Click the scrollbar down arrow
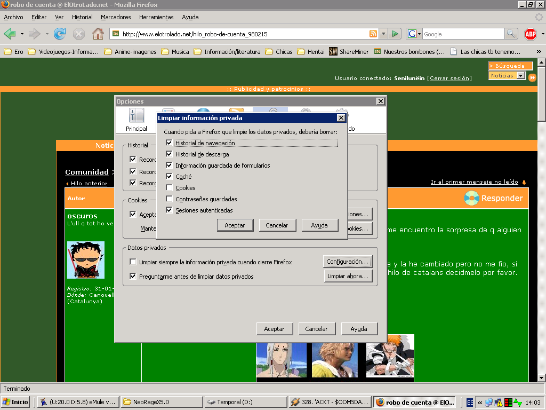Viewport: 546px width, 410px height. pyautogui.click(x=541, y=378)
